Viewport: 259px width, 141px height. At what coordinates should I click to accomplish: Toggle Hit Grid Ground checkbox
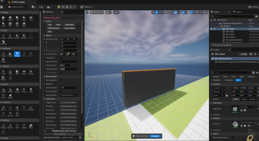coord(61,91)
